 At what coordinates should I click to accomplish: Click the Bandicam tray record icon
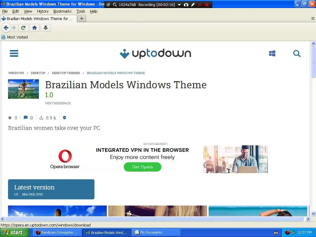tap(287, 233)
